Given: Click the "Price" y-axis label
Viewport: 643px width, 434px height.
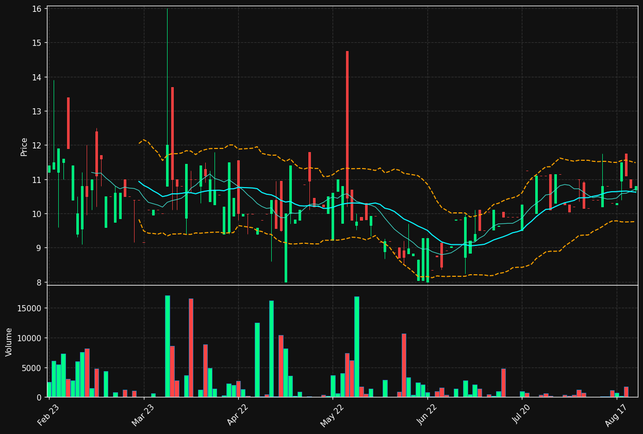Looking at the screenshot, I should (x=24, y=146).
